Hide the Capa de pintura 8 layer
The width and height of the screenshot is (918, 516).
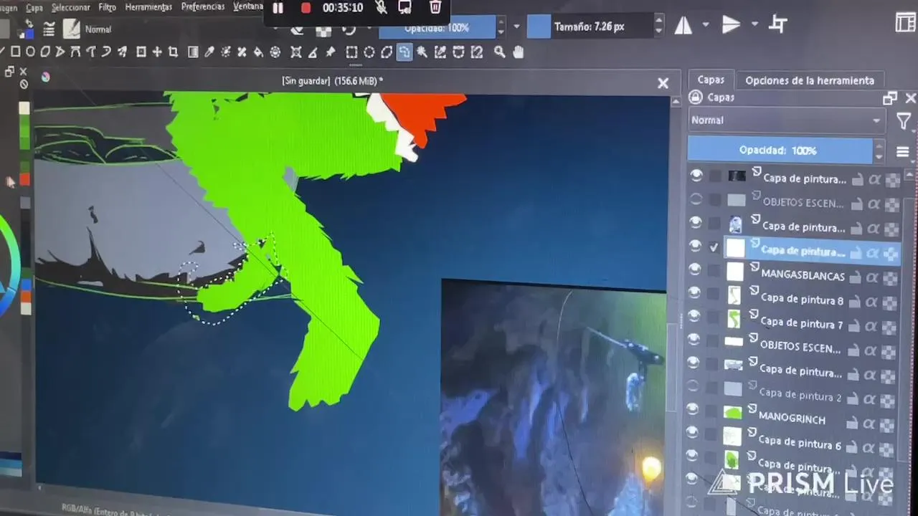tap(694, 292)
